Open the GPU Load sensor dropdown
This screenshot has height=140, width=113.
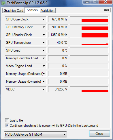click(44, 50)
